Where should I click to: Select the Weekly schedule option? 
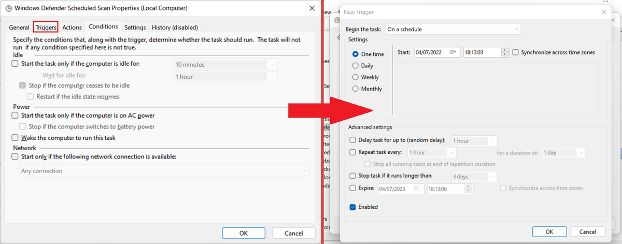coord(356,77)
